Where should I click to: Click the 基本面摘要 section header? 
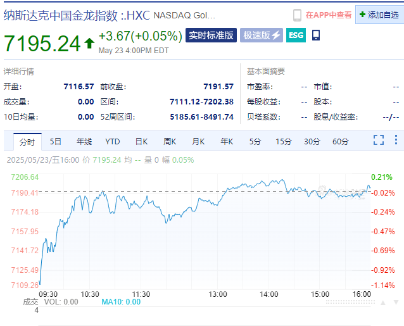tap(266, 72)
